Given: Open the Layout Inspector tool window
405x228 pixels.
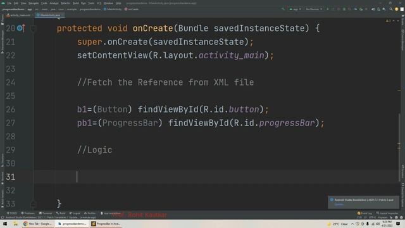Looking at the screenshot, I should pos(387,213).
